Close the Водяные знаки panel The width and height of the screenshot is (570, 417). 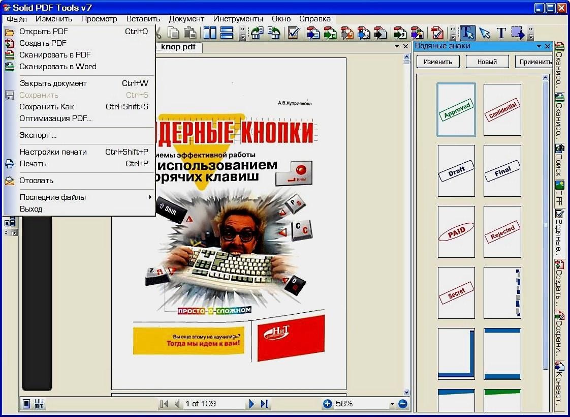click(x=548, y=46)
